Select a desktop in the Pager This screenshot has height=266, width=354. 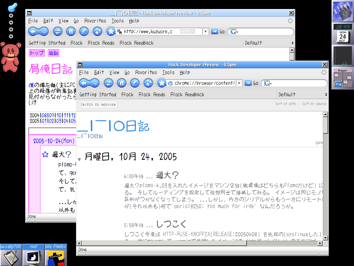coord(343,80)
